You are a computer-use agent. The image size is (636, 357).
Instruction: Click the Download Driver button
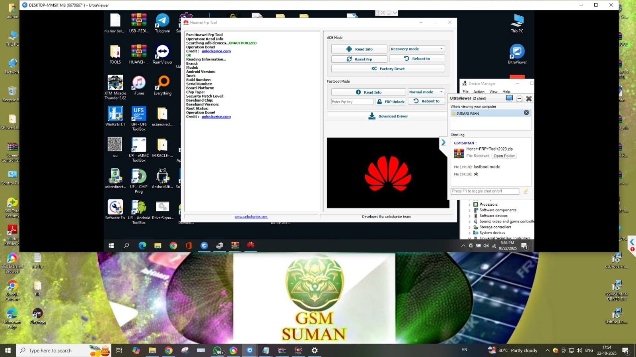[x=388, y=116]
